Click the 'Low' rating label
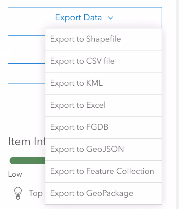This screenshot has width=179, height=209. tap(15, 174)
